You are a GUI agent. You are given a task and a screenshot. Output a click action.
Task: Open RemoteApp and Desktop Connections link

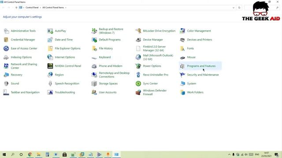point(114,75)
